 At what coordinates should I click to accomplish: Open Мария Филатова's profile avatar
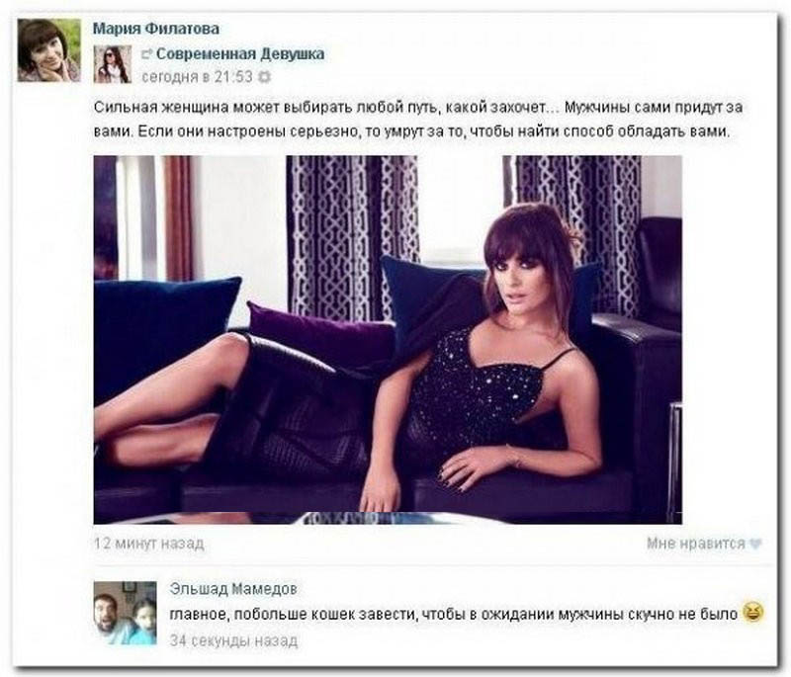pos(48,49)
